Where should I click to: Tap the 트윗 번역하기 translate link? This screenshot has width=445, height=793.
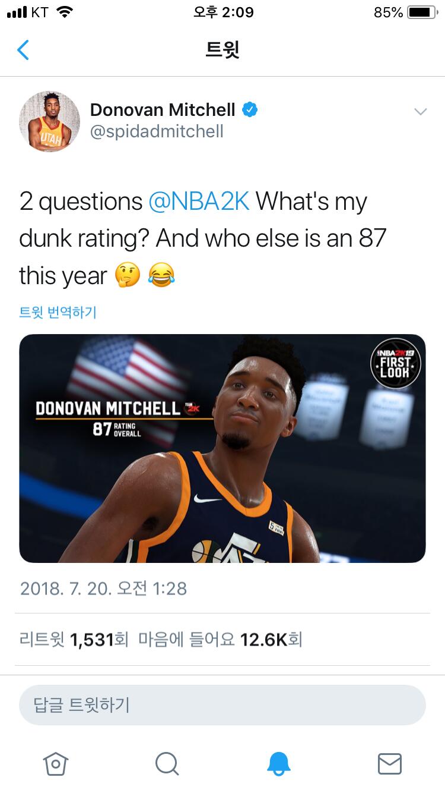coord(58,312)
